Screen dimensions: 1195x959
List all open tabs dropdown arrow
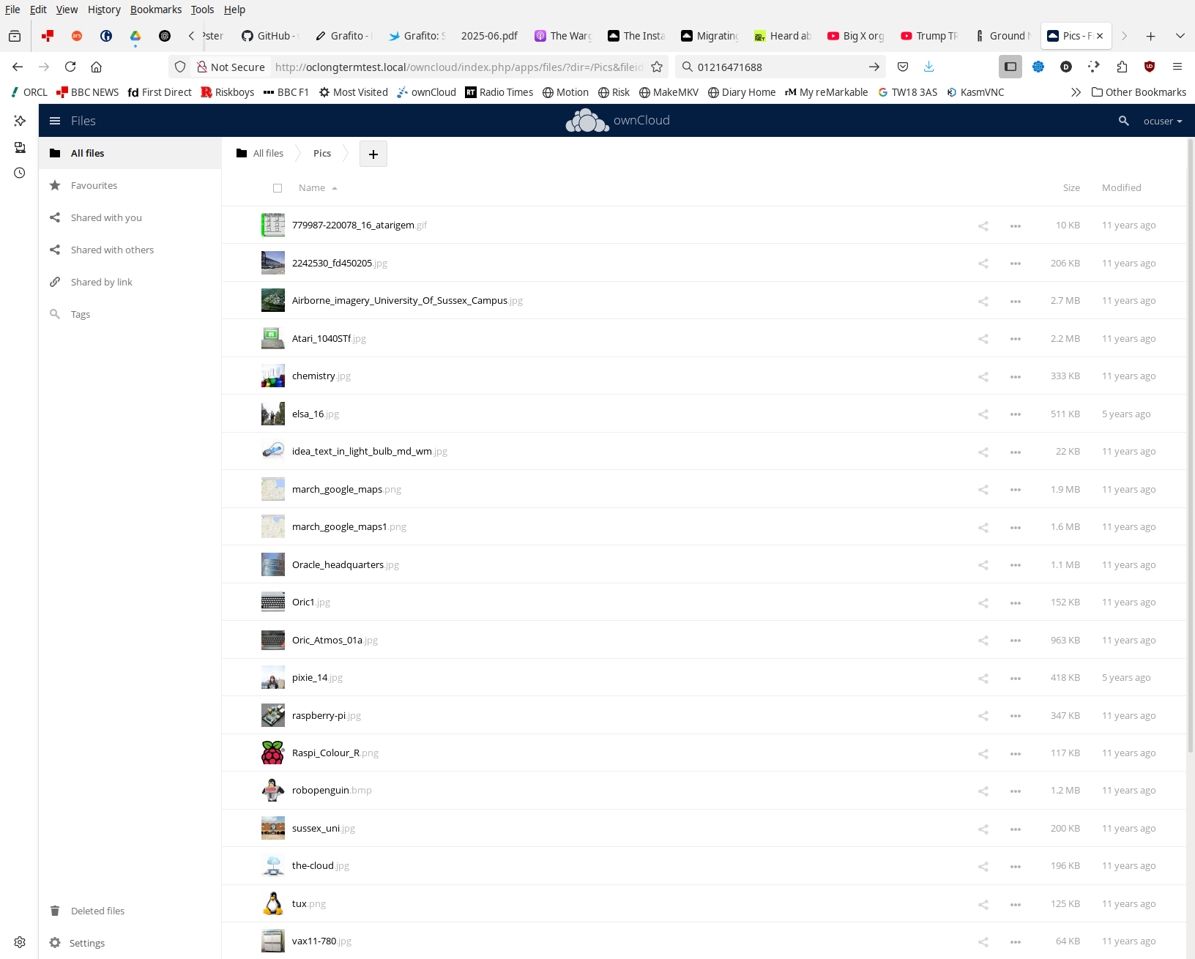pos(1180,36)
